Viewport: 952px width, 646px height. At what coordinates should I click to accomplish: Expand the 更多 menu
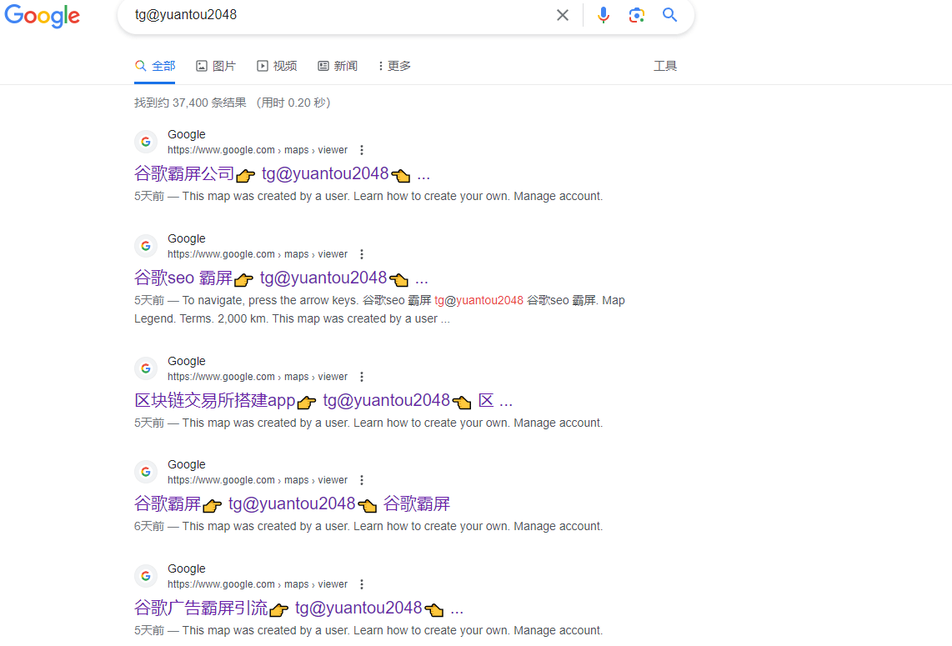tap(394, 66)
